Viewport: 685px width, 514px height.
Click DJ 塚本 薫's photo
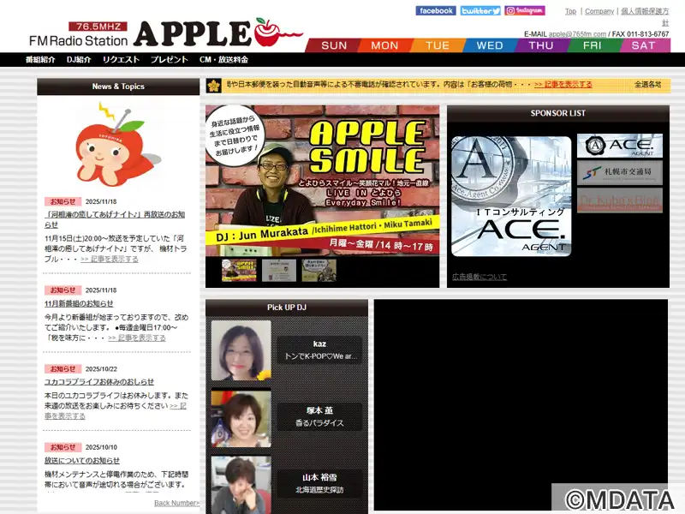pyautogui.click(x=241, y=419)
